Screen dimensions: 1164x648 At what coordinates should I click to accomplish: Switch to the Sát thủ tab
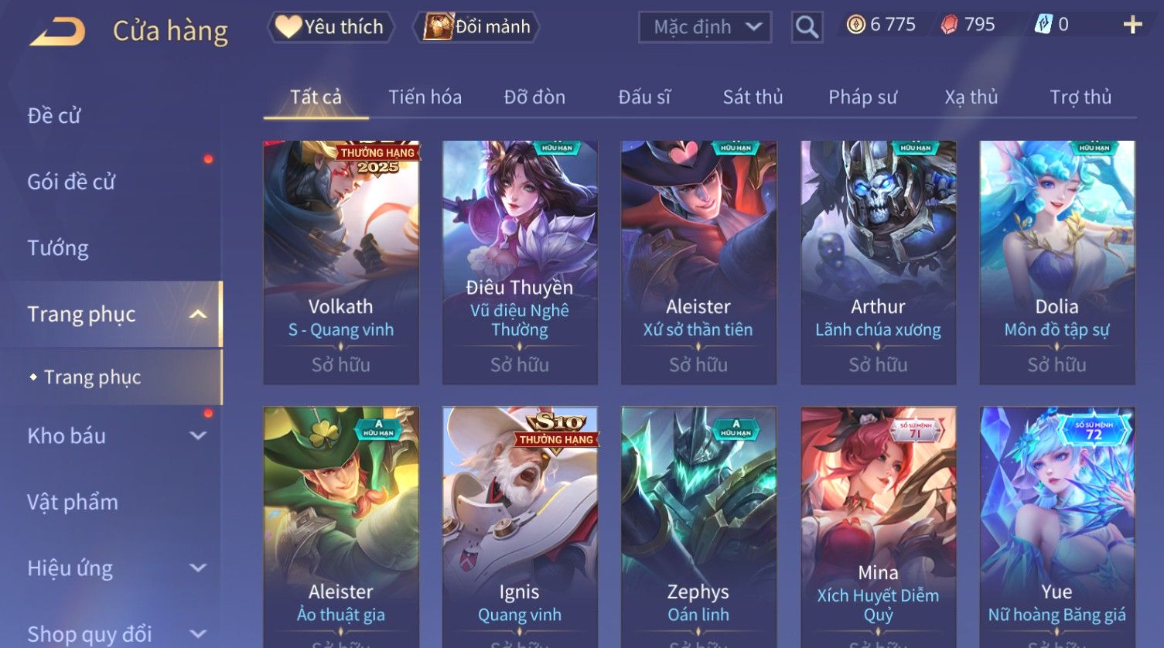(x=753, y=97)
